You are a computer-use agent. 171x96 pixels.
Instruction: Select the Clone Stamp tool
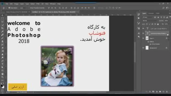point(2,41)
